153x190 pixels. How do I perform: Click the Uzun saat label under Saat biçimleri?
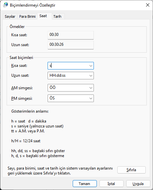20,75
